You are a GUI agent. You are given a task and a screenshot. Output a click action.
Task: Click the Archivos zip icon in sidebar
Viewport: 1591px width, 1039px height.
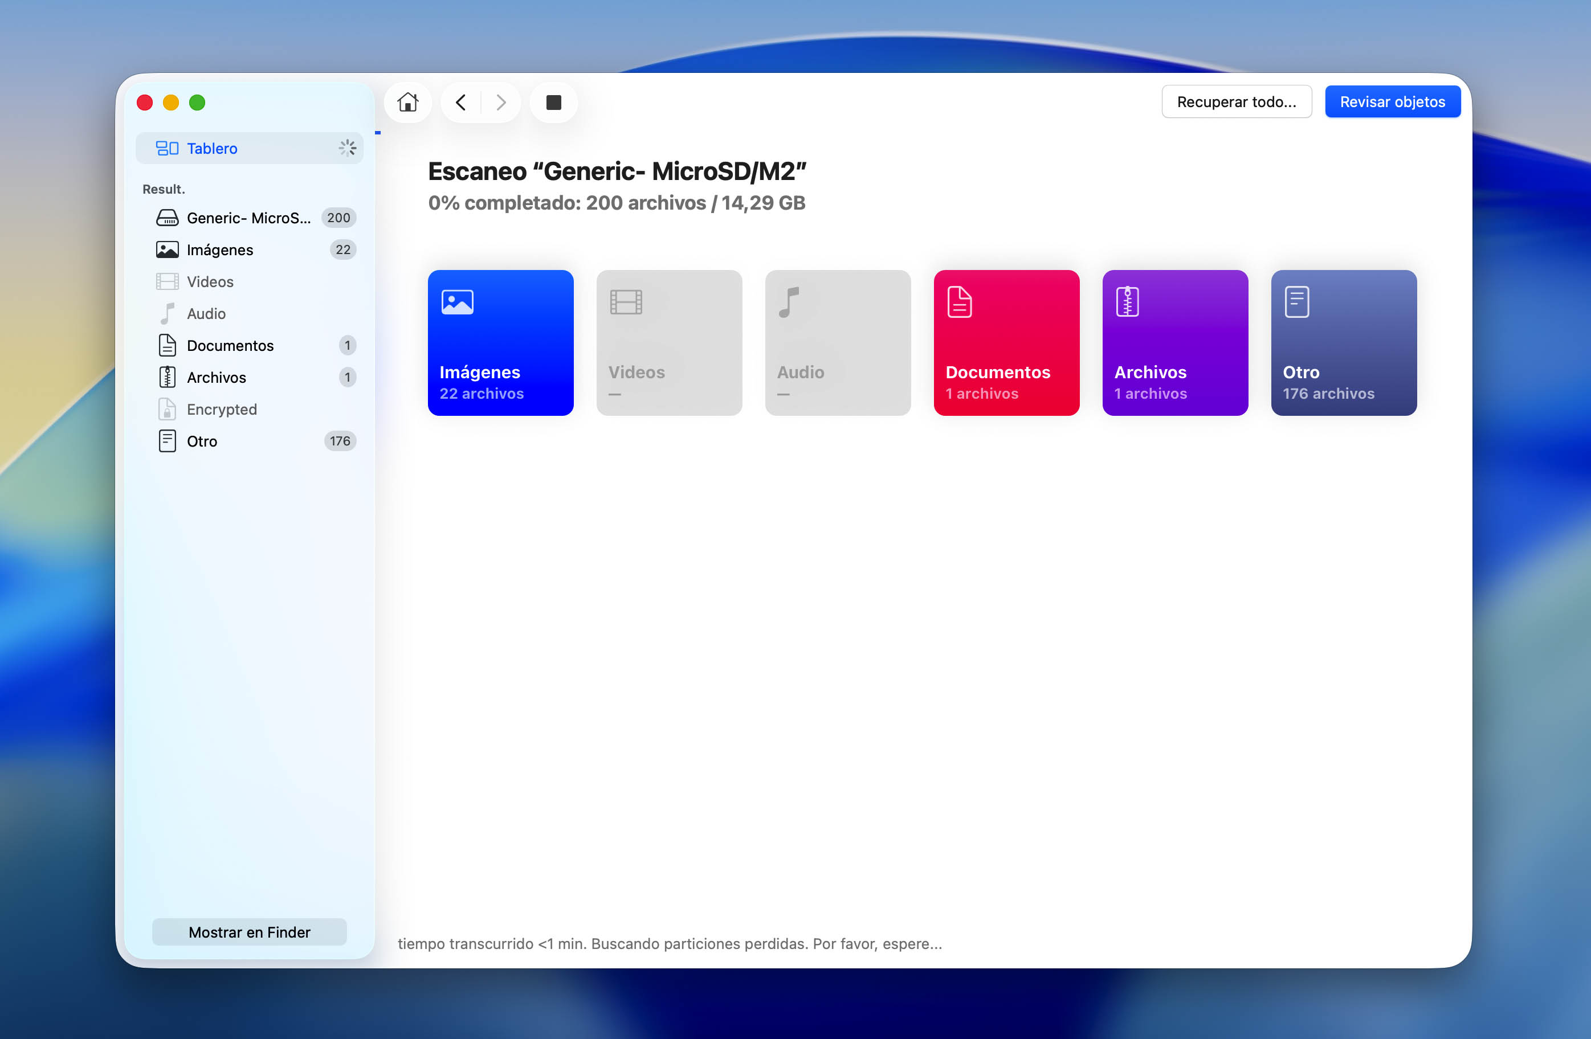(167, 378)
